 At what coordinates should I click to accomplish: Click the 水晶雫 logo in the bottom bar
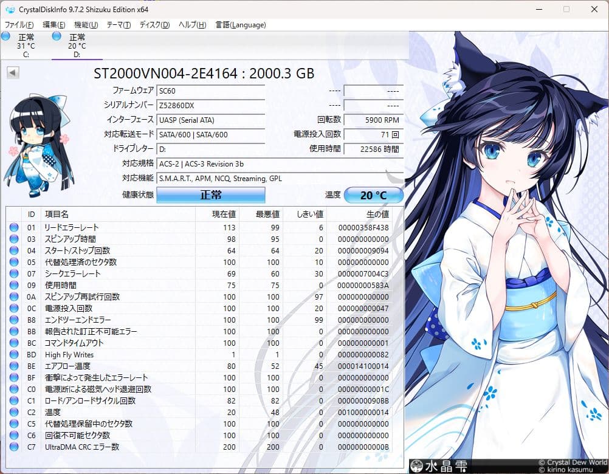439,465
